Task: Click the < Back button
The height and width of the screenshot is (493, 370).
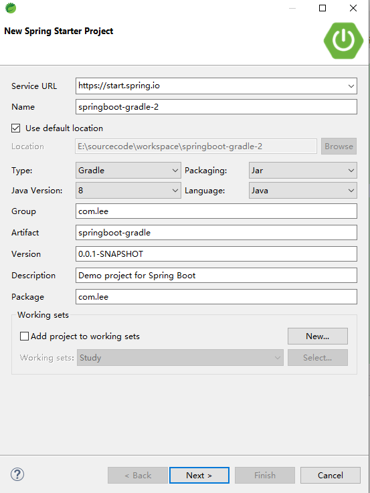Action: [138, 476]
